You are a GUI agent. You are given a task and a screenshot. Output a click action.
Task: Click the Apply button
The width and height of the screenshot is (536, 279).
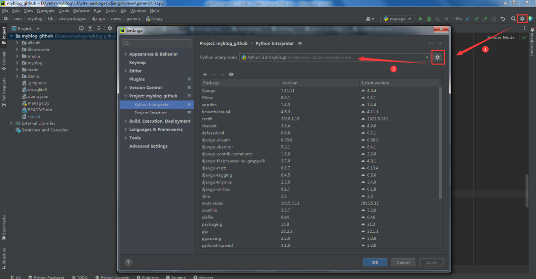coord(431,262)
